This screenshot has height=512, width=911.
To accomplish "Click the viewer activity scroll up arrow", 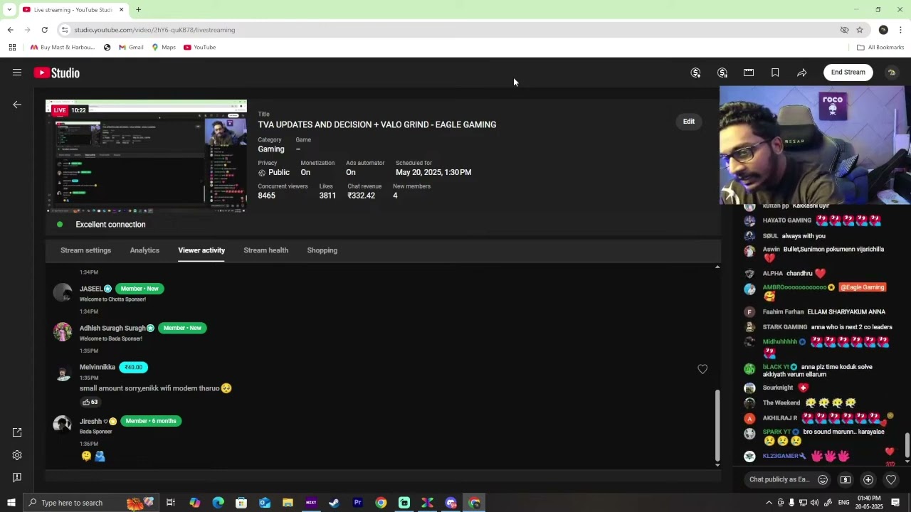I will (717, 267).
